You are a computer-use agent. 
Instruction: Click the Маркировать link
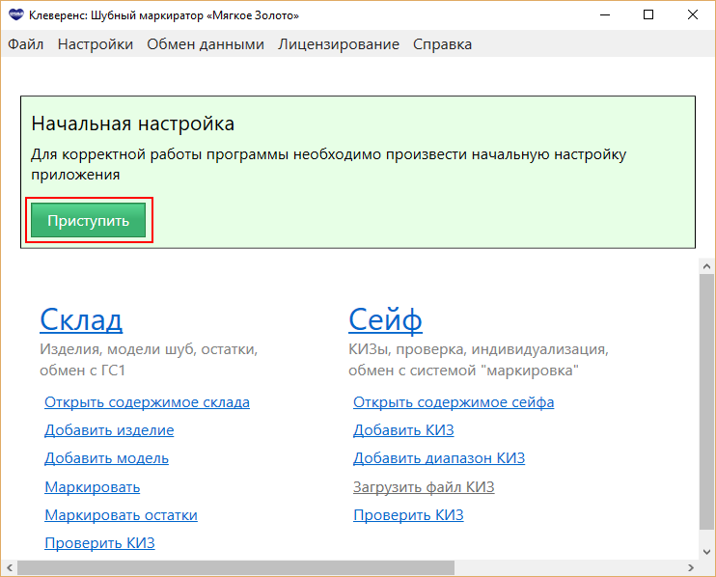point(93,487)
